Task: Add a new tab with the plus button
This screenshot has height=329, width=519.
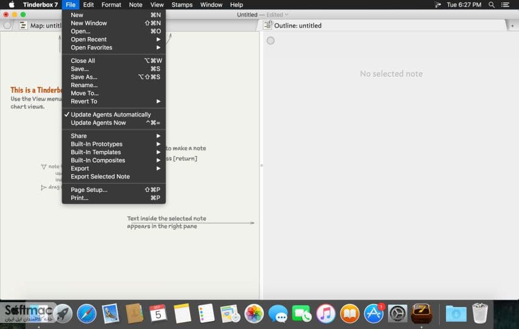Action: tap(512, 26)
